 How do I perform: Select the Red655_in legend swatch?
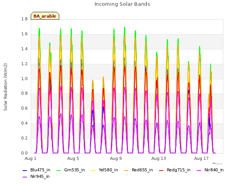pos(126,170)
